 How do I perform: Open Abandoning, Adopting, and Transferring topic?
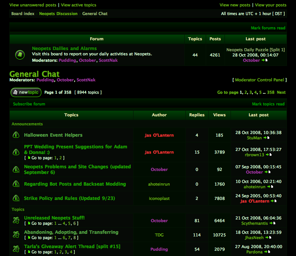(71, 232)
